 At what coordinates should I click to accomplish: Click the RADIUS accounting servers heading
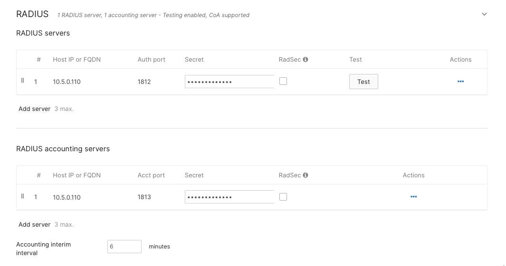point(63,149)
